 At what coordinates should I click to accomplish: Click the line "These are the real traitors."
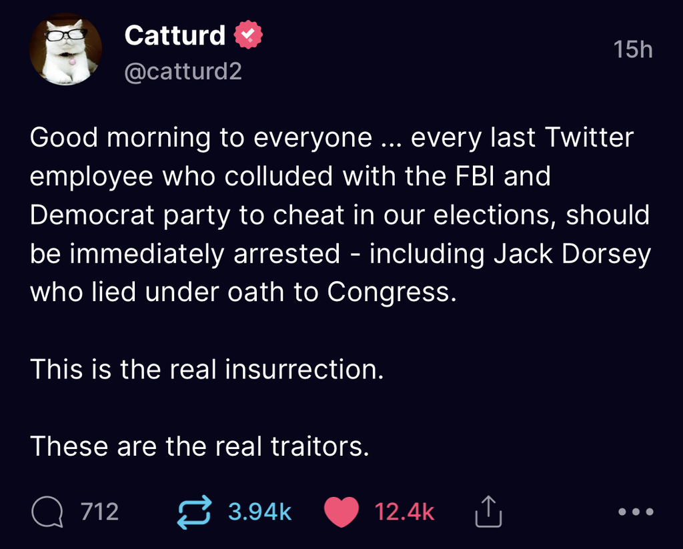(x=199, y=446)
